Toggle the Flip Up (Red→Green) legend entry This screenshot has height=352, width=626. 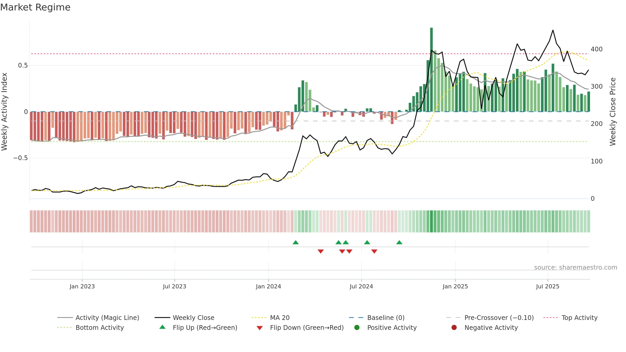coord(198,327)
